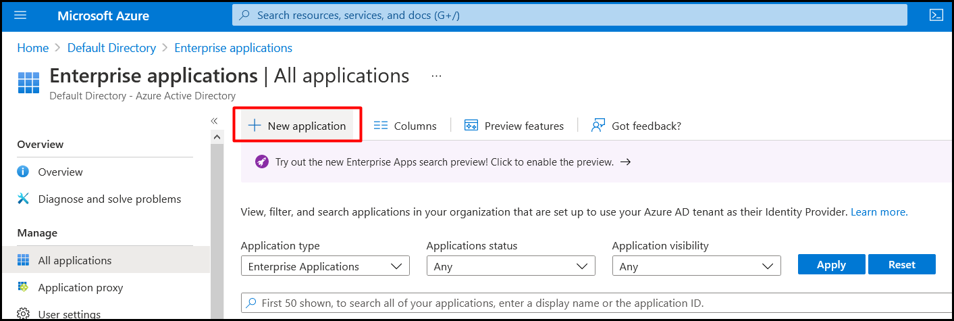Image resolution: width=954 pixels, height=321 pixels.
Task: Click the rocket preview banner icon
Action: (x=261, y=162)
